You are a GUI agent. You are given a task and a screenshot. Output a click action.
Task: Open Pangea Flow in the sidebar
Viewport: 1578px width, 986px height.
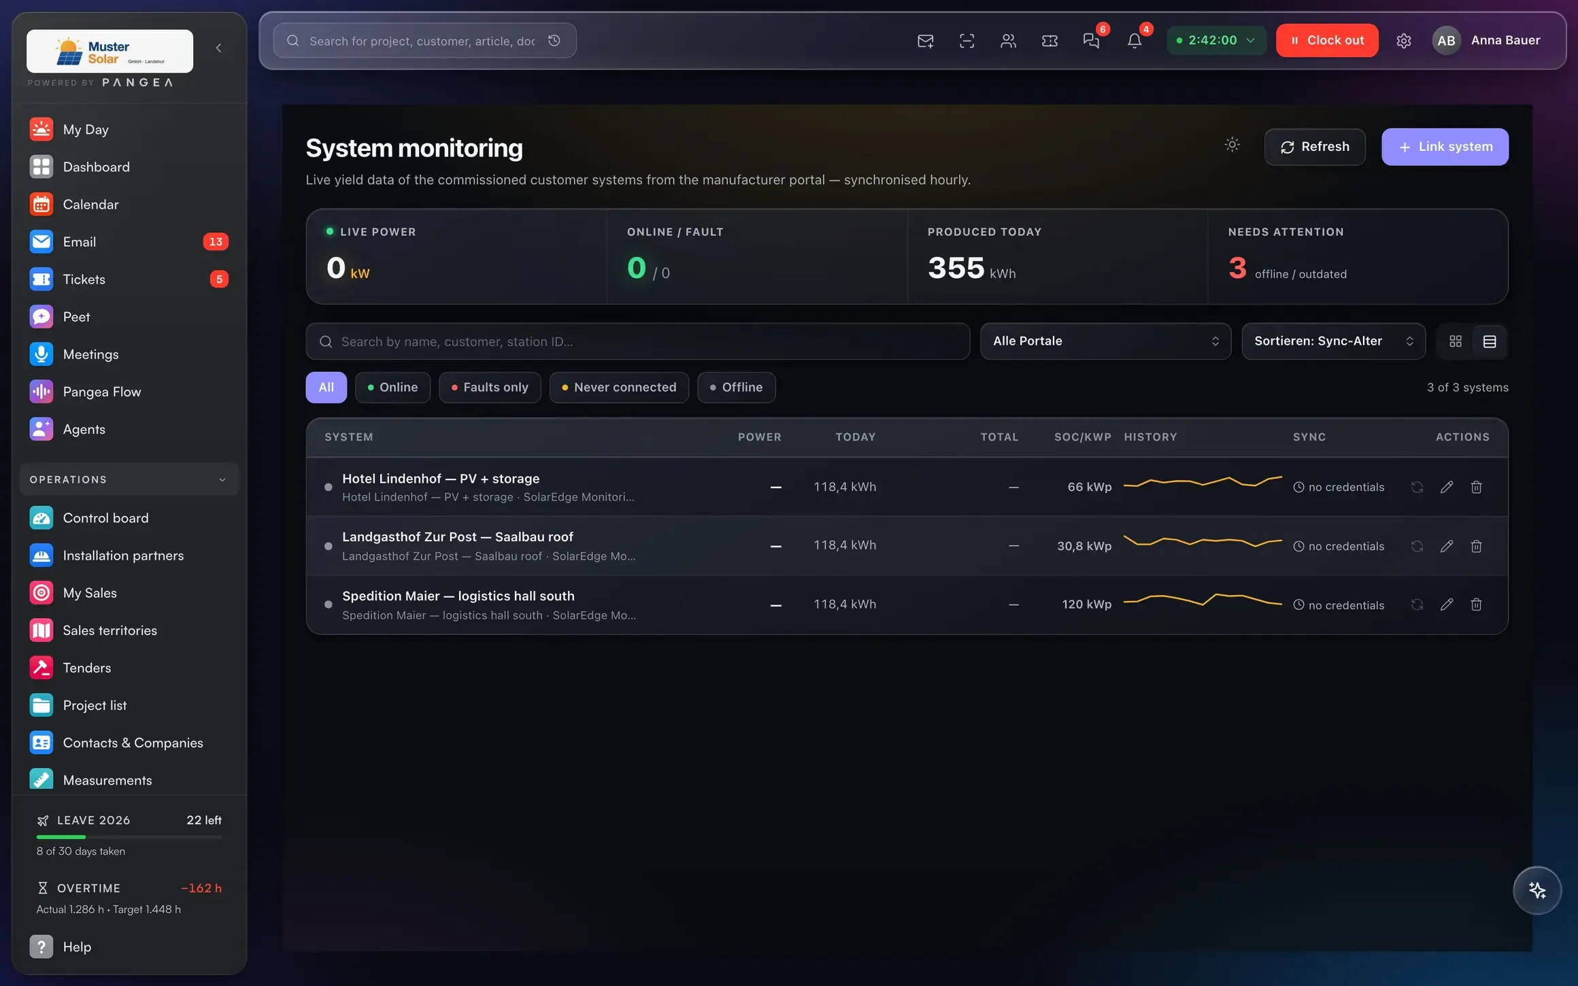(129, 392)
